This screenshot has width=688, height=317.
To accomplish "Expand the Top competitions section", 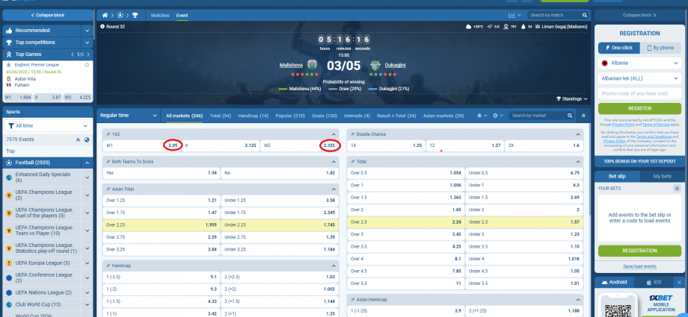I will click(x=87, y=43).
